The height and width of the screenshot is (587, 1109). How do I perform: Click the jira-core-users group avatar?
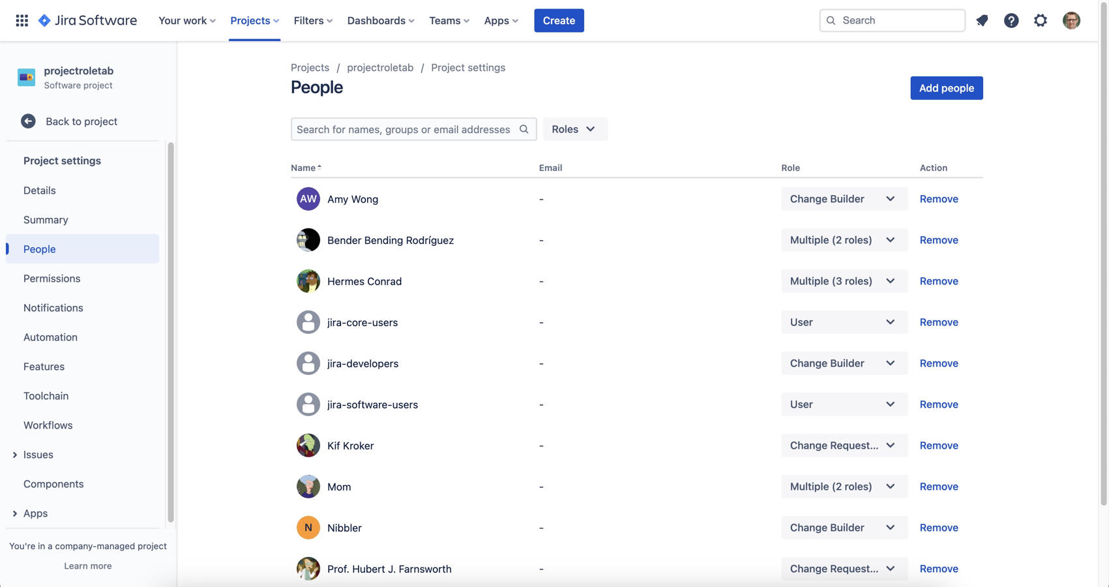point(308,322)
